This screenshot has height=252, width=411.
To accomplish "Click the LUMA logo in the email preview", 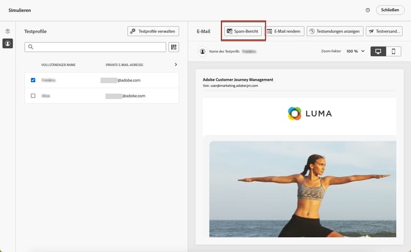I will pos(310,113).
